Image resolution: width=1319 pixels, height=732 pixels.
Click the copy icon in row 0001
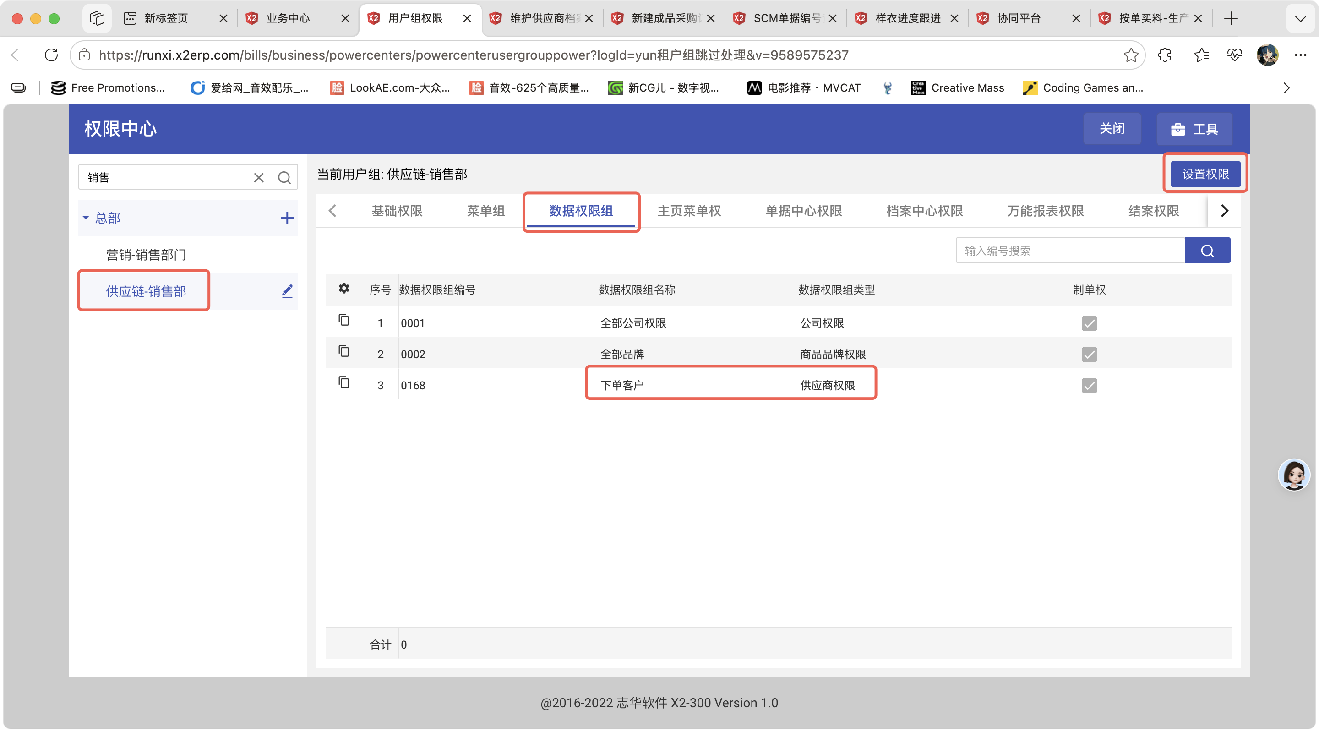(x=343, y=320)
